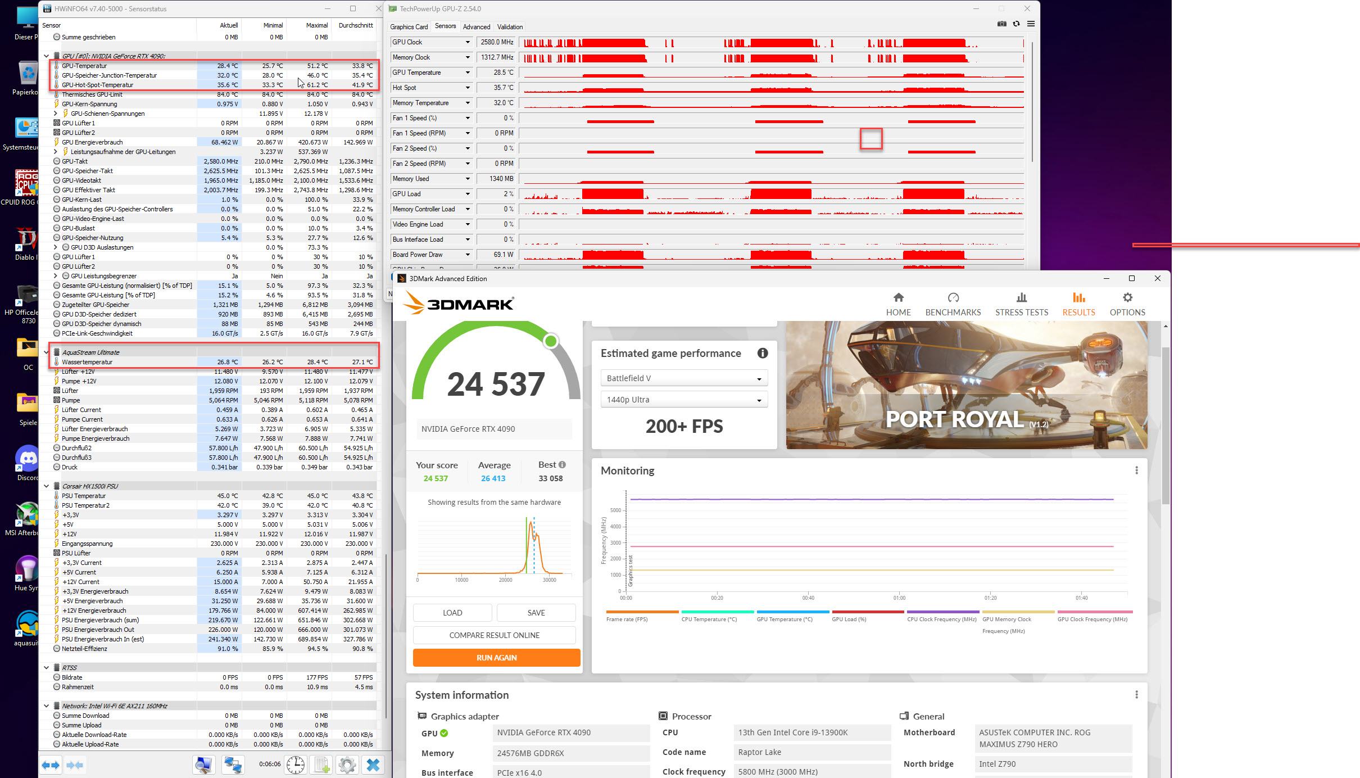This screenshot has height=778, width=1360.
Task: Click LOAD result button
Action: (452, 613)
